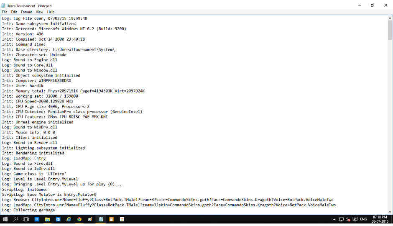Open Task View from the taskbar
The height and width of the screenshot is (226, 393).
point(26,219)
